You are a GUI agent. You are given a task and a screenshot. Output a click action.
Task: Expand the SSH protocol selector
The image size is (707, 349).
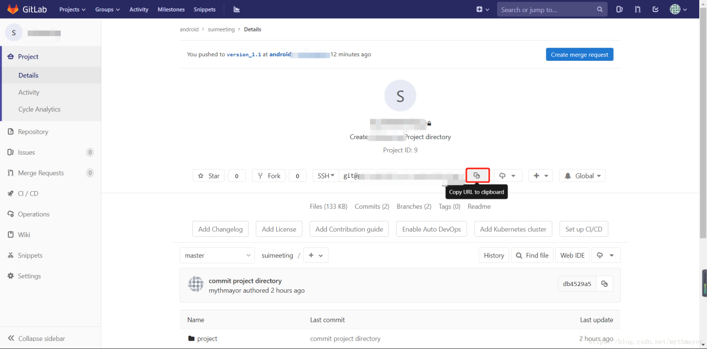pyautogui.click(x=326, y=176)
